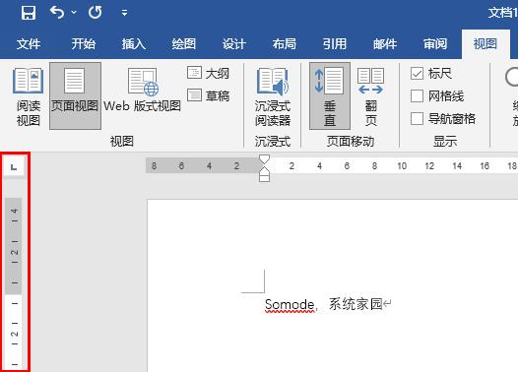Select the 视图 ribbon tab
The image size is (518, 372).
(x=486, y=43)
